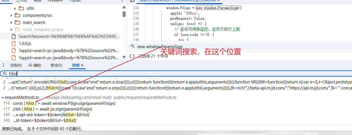The image size is (352, 135).
Task: Click the node_modules/.pnpm folder icon
Action: [x=18, y=30]
